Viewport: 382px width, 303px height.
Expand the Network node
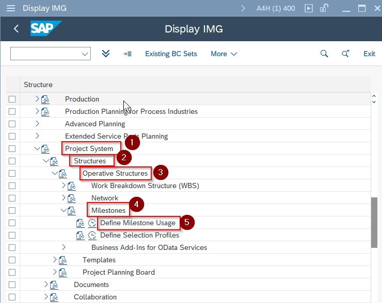(63, 198)
